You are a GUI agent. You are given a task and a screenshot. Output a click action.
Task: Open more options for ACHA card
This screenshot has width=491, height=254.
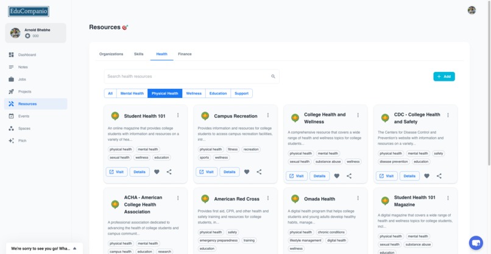click(178, 198)
